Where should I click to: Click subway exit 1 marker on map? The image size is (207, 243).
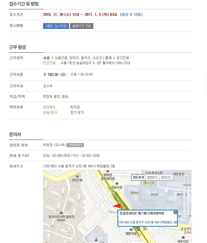click(x=139, y=235)
